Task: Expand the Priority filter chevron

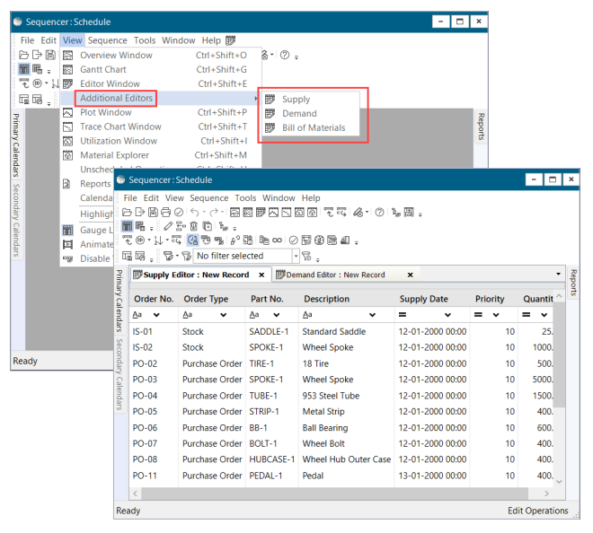Action: 496,315
